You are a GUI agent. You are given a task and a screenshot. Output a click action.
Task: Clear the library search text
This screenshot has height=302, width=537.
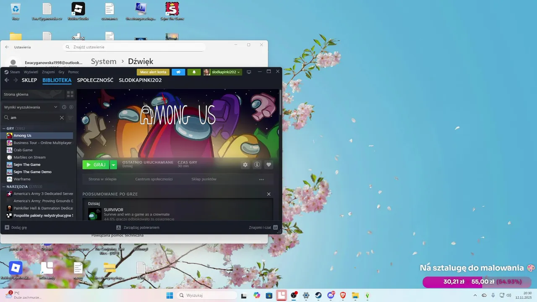(62, 118)
